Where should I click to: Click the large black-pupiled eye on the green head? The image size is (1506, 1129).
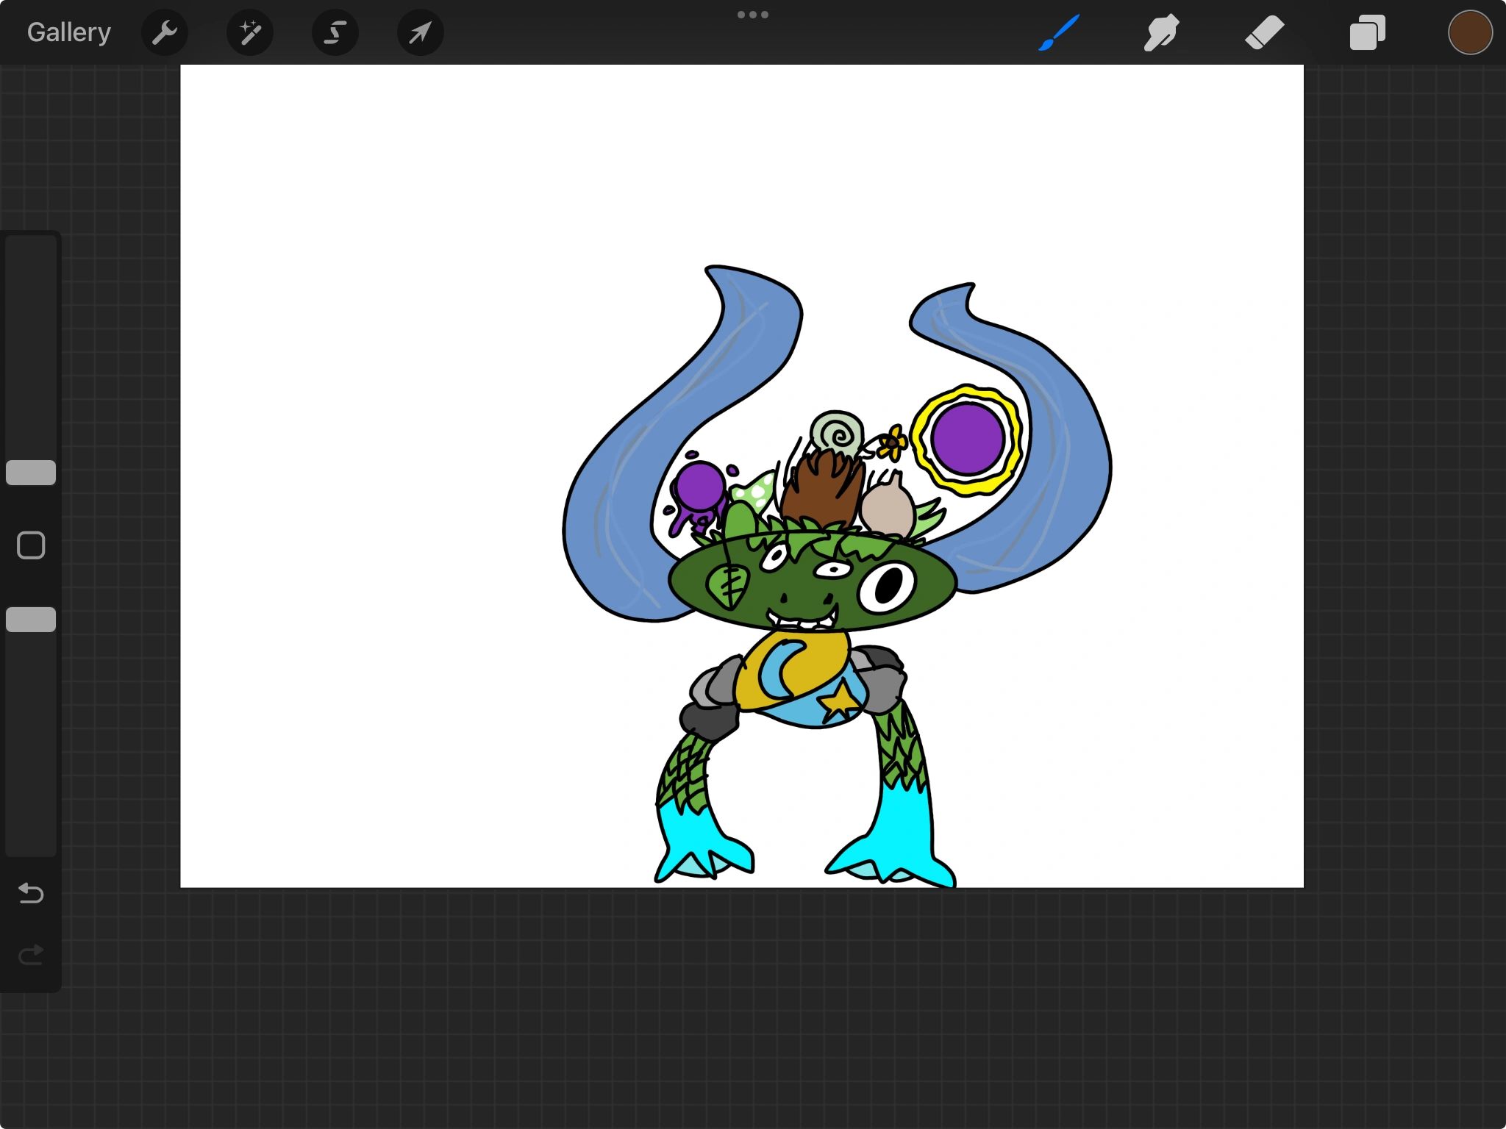pyautogui.click(x=888, y=586)
